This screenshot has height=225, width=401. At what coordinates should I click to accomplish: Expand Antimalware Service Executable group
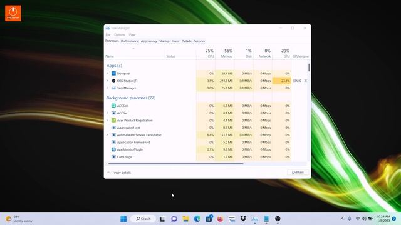point(107,135)
